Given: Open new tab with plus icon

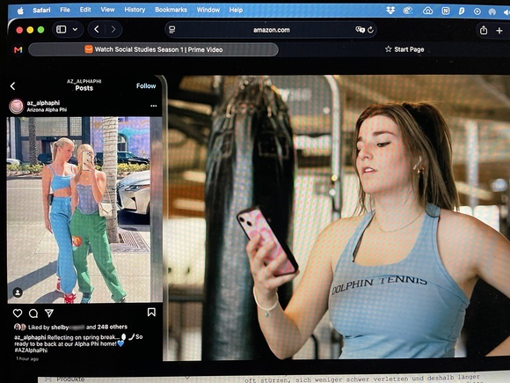Looking at the screenshot, I should [499, 30].
